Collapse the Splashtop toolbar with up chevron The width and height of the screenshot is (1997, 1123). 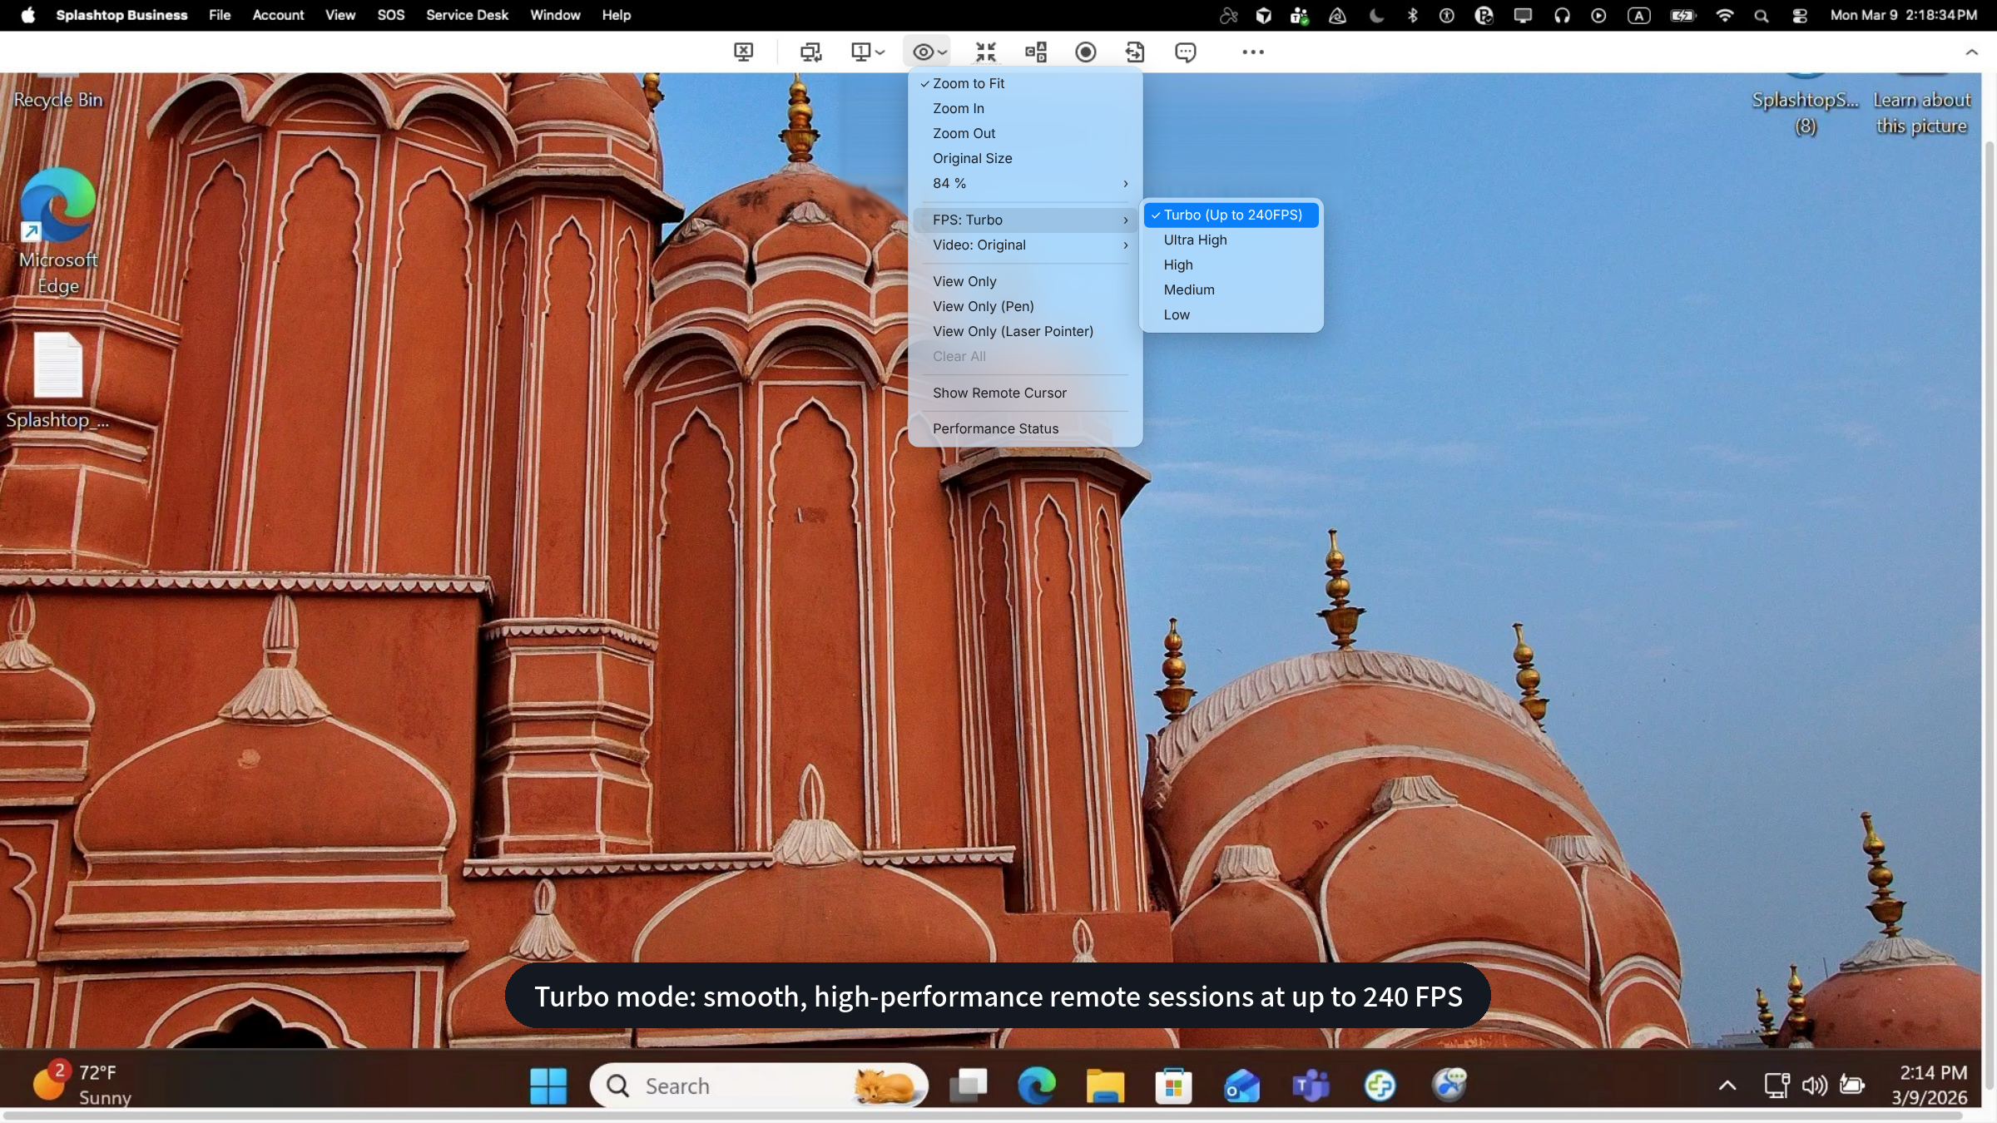(x=1971, y=52)
